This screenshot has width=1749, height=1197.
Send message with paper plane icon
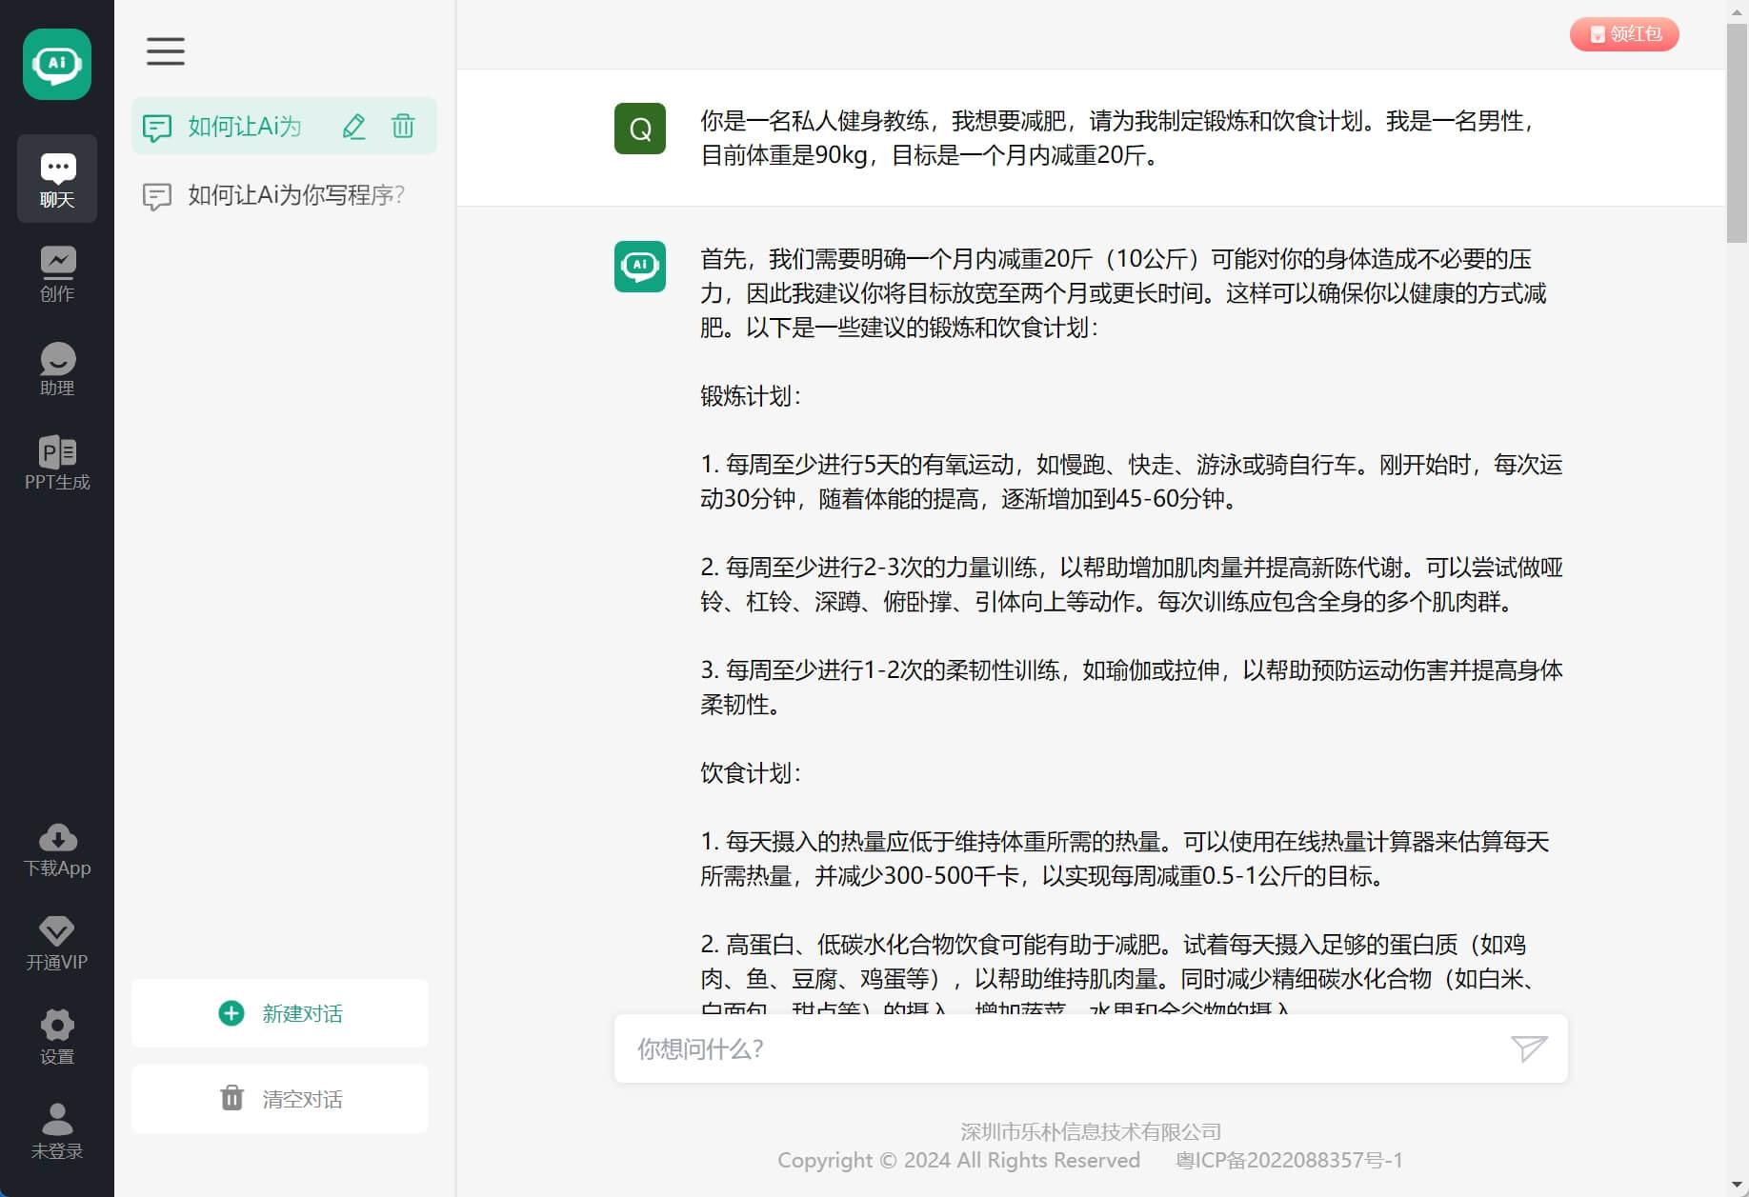pos(1529,1048)
